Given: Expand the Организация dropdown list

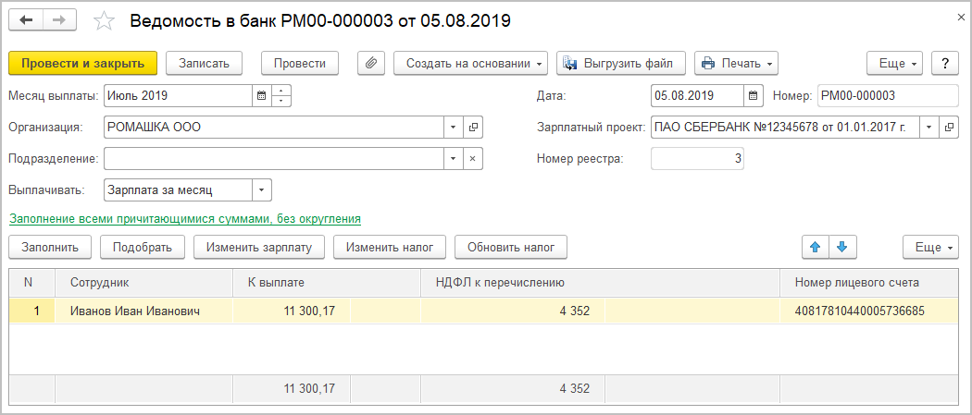Looking at the screenshot, I should [453, 128].
